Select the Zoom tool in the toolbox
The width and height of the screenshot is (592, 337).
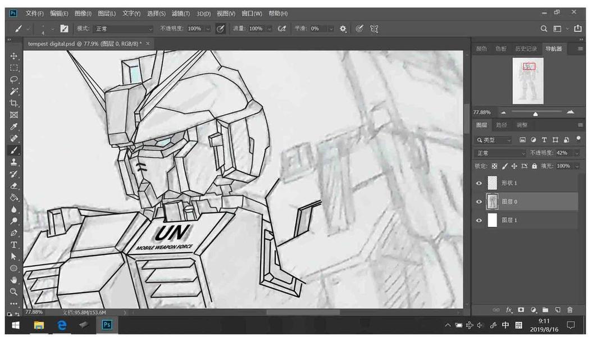click(14, 292)
